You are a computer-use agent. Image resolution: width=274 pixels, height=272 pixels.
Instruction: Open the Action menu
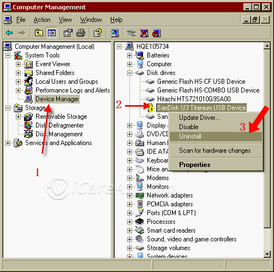pos(42,20)
